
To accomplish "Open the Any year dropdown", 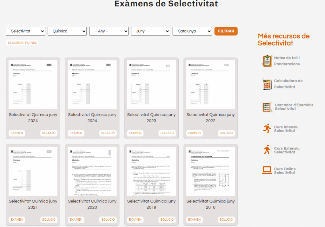I will click(x=109, y=31).
